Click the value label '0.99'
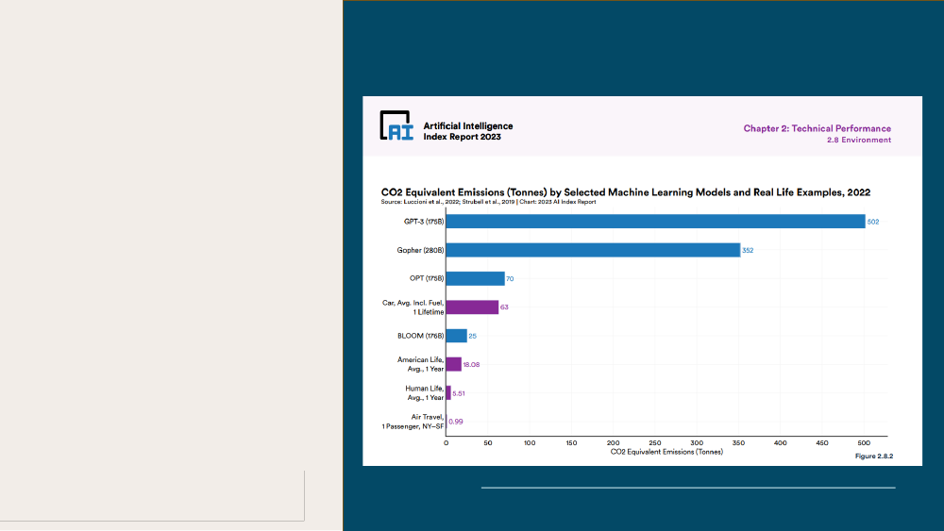This screenshot has height=531, width=944. (x=456, y=422)
